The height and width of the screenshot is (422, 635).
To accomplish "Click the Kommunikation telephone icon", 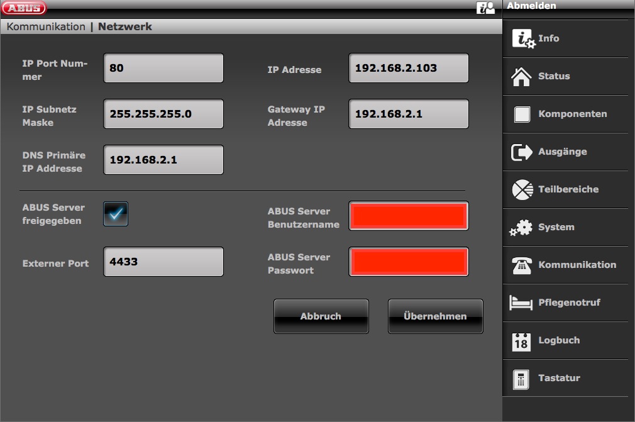I will (x=522, y=265).
